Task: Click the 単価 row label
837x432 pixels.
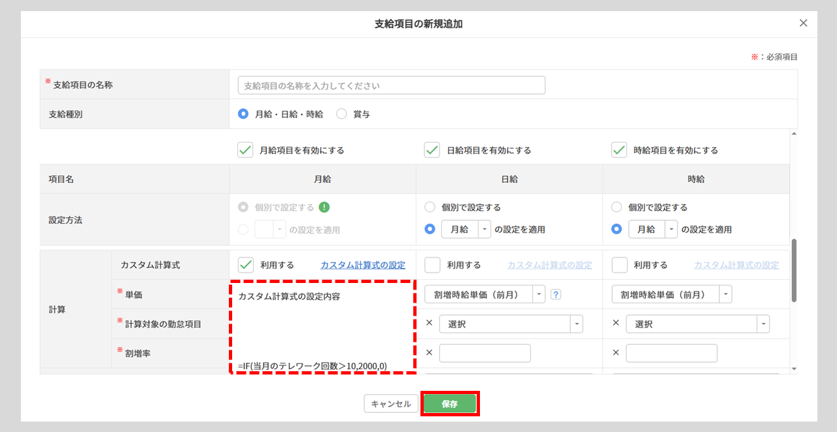Action: coord(133,295)
